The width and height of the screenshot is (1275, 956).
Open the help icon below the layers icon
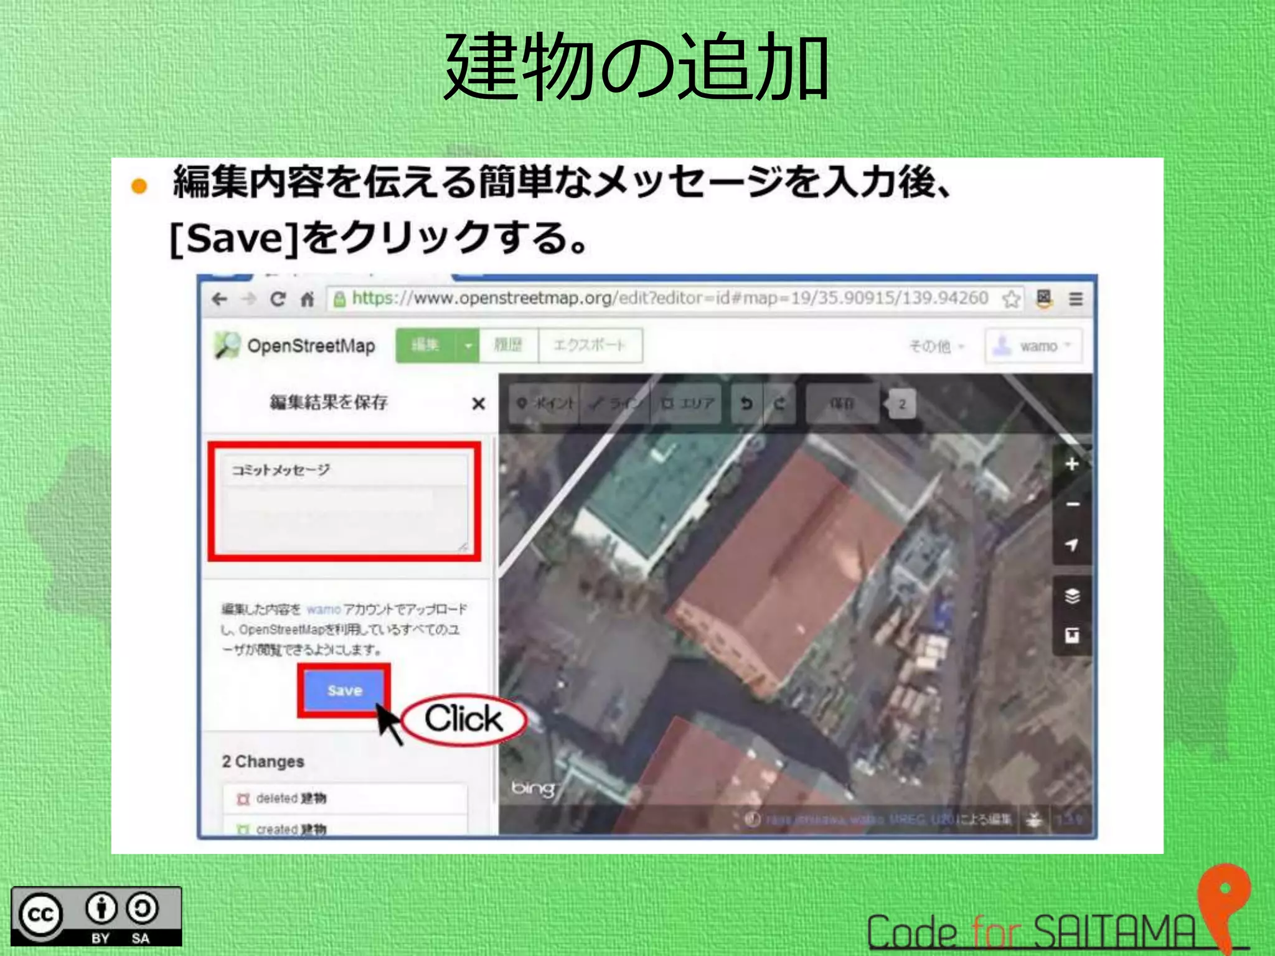pyautogui.click(x=1071, y=635)
